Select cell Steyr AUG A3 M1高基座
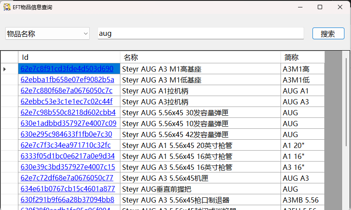The height and width of the screenshot is (210, 351). [x=200, y=69]
